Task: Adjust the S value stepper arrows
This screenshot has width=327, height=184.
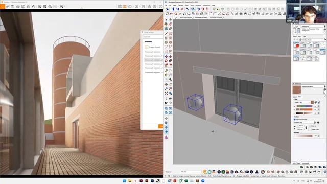Action: pyautogui.click(x=318, y=109)
